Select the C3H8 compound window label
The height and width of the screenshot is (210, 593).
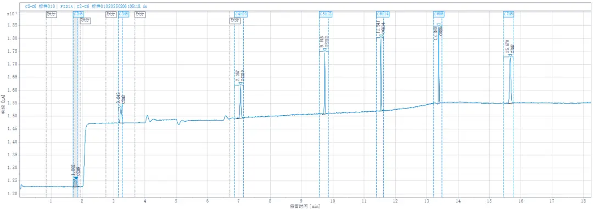124,14
